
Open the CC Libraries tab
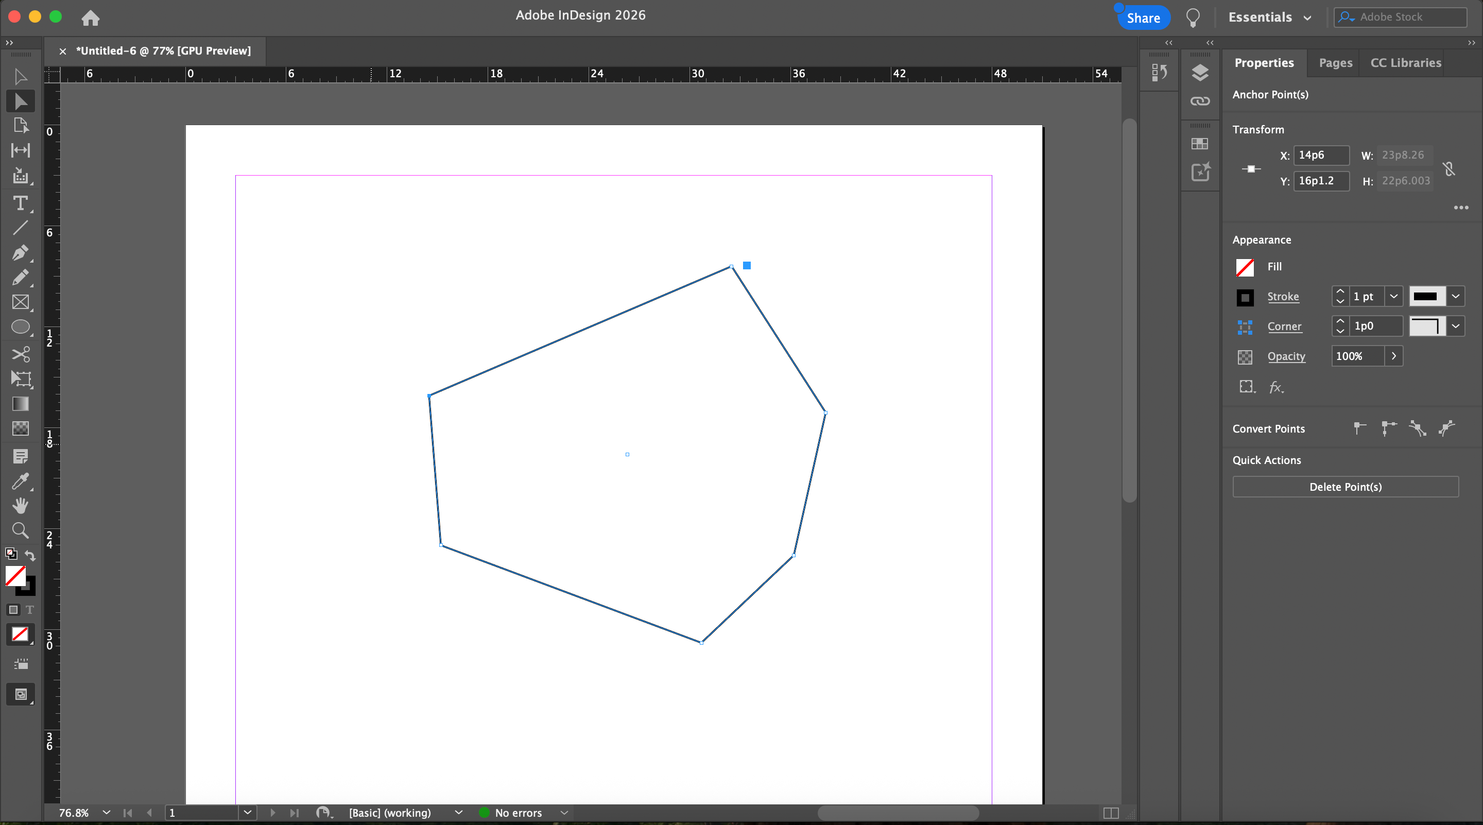pyautogui.click(x=1405, y=63)
